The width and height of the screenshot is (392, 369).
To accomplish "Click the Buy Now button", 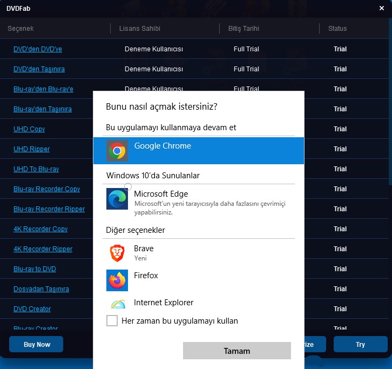I will [36, 344].
